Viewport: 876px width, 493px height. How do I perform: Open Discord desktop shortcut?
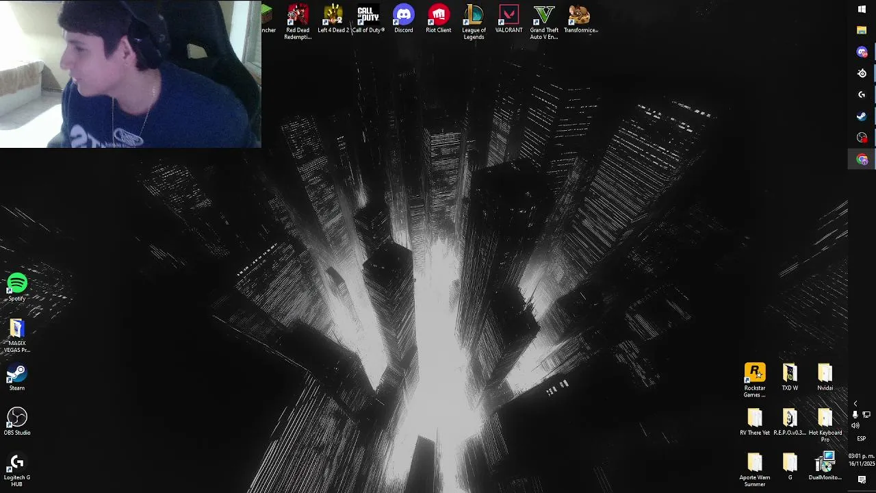[x=404, y=19]
